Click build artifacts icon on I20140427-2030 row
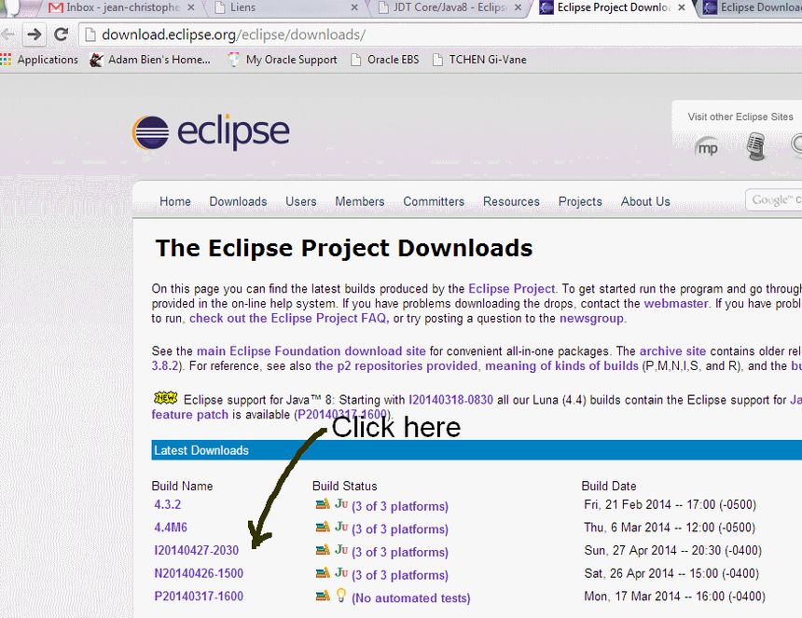Screen dimensions: 802x618 pos(323,551)
